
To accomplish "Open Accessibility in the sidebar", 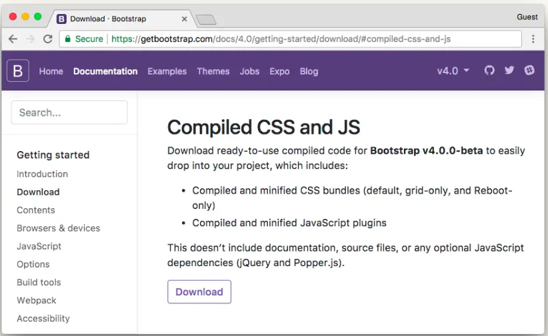I will coord(43,319).
